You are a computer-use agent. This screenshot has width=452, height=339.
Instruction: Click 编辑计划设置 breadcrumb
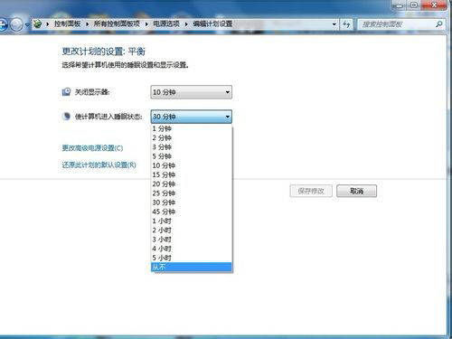click(x=212, y=24)
